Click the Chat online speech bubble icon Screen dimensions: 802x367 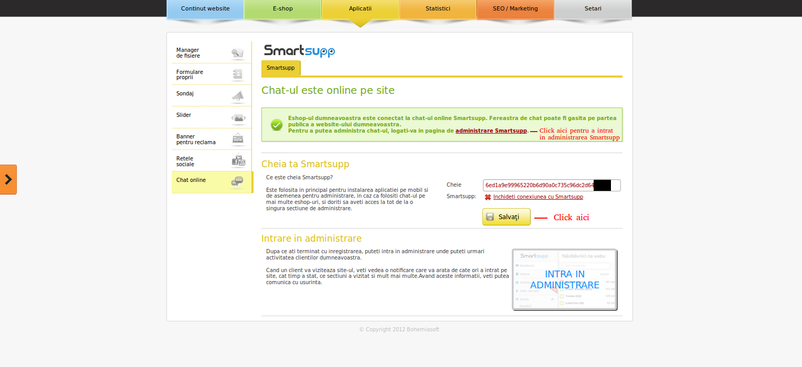(238, 181)
